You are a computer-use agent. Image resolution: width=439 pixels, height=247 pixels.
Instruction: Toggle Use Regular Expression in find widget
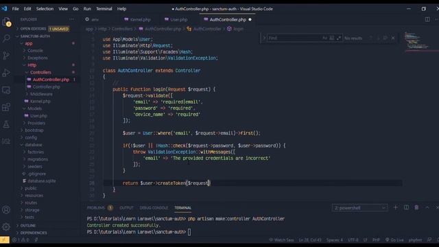click(338, 38)
